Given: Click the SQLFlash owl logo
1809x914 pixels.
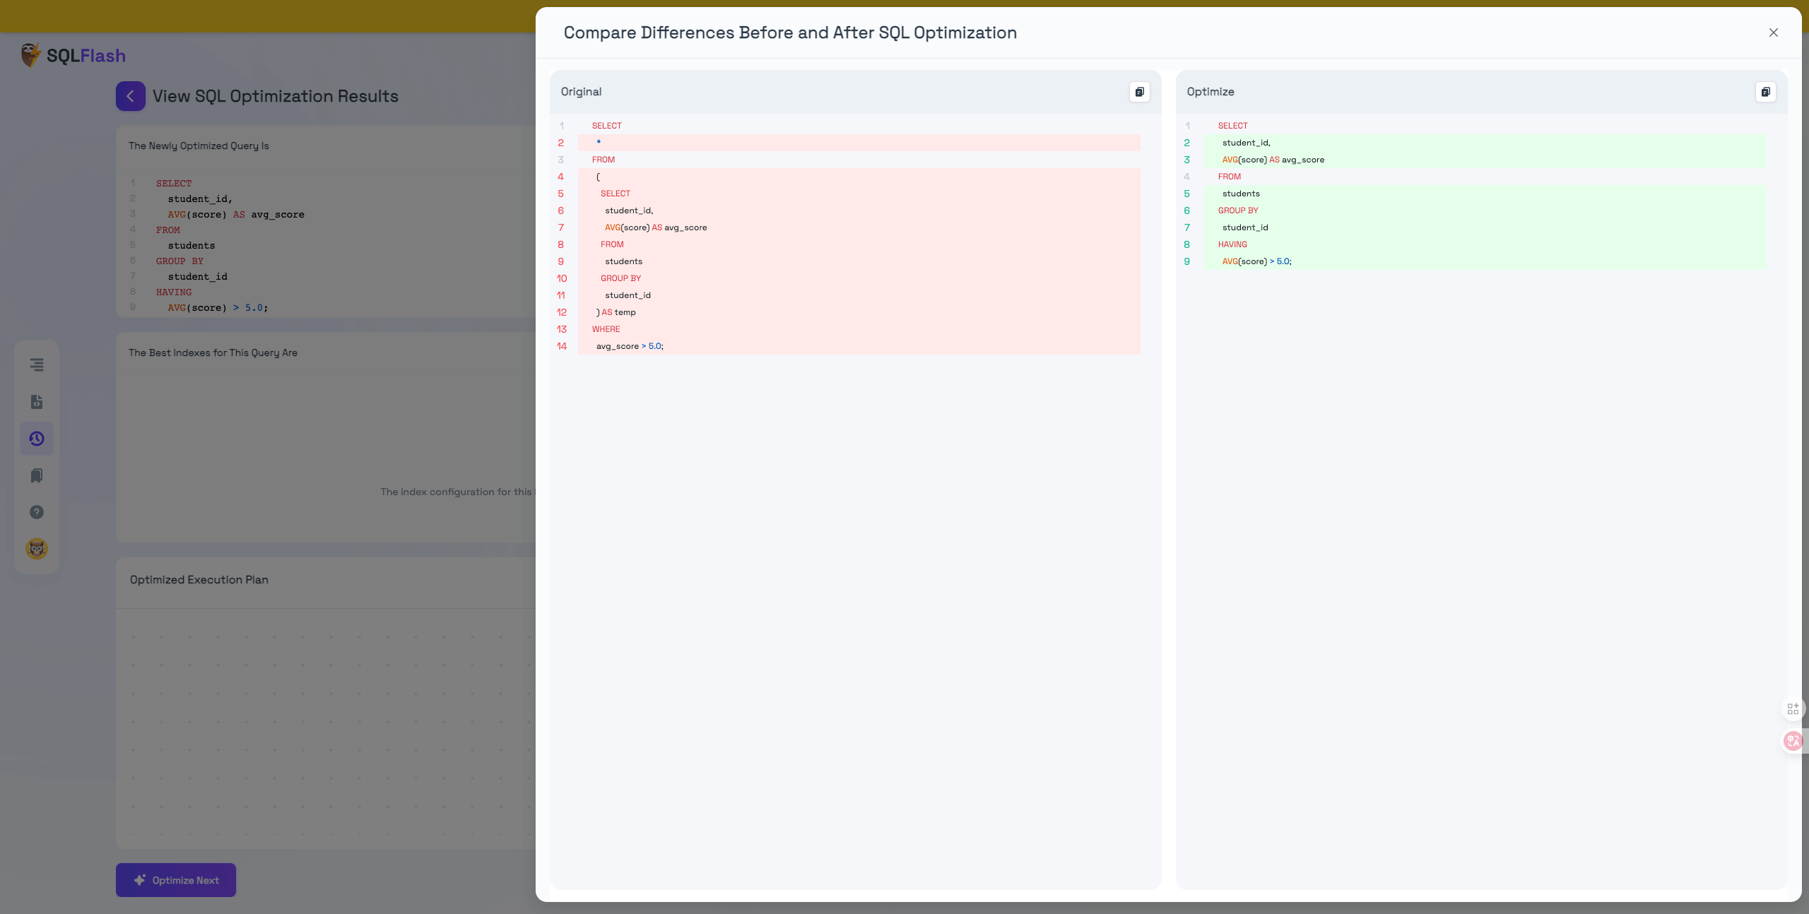Looking at the screenshot, I should point(30,54).
